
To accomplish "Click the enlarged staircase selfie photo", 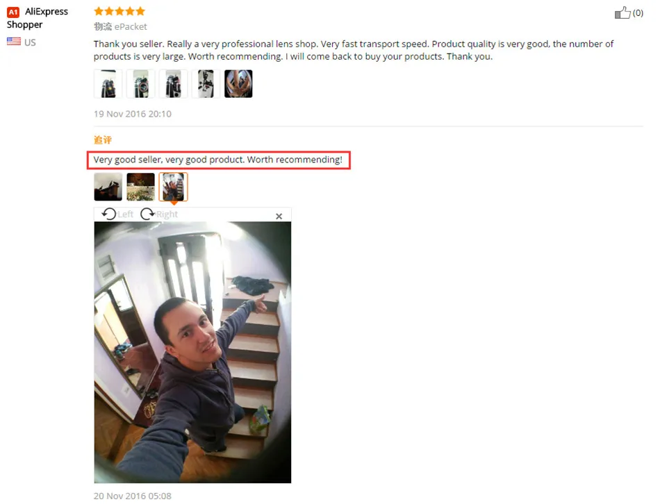I will point(192,352).
